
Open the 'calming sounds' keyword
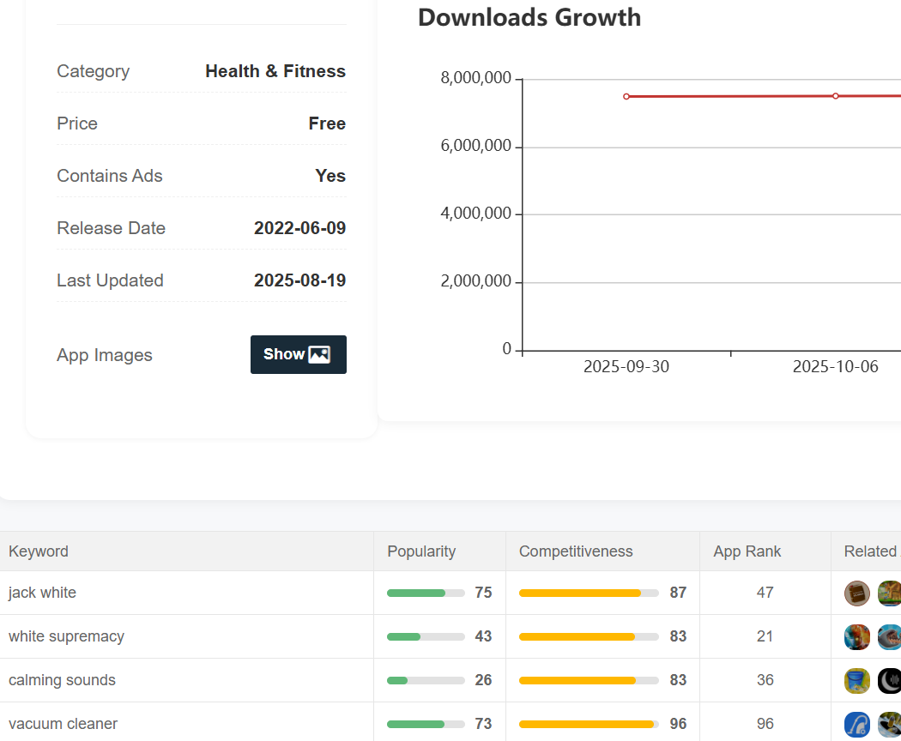point(62,680)
